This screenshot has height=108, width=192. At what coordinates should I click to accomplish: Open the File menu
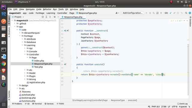[x=10, y=9]
